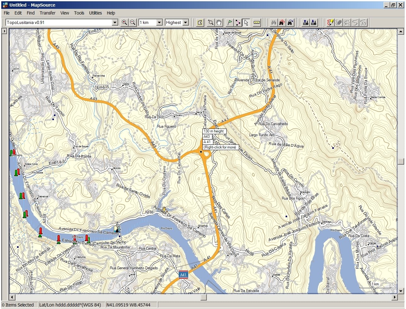Select the Waypoint flag tool
This screenshot has height=309, width=406.
pyautogui.click(x=230, y=22)
